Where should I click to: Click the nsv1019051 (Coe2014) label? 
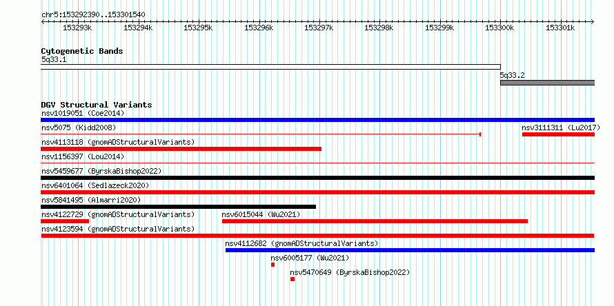point(83,113)
